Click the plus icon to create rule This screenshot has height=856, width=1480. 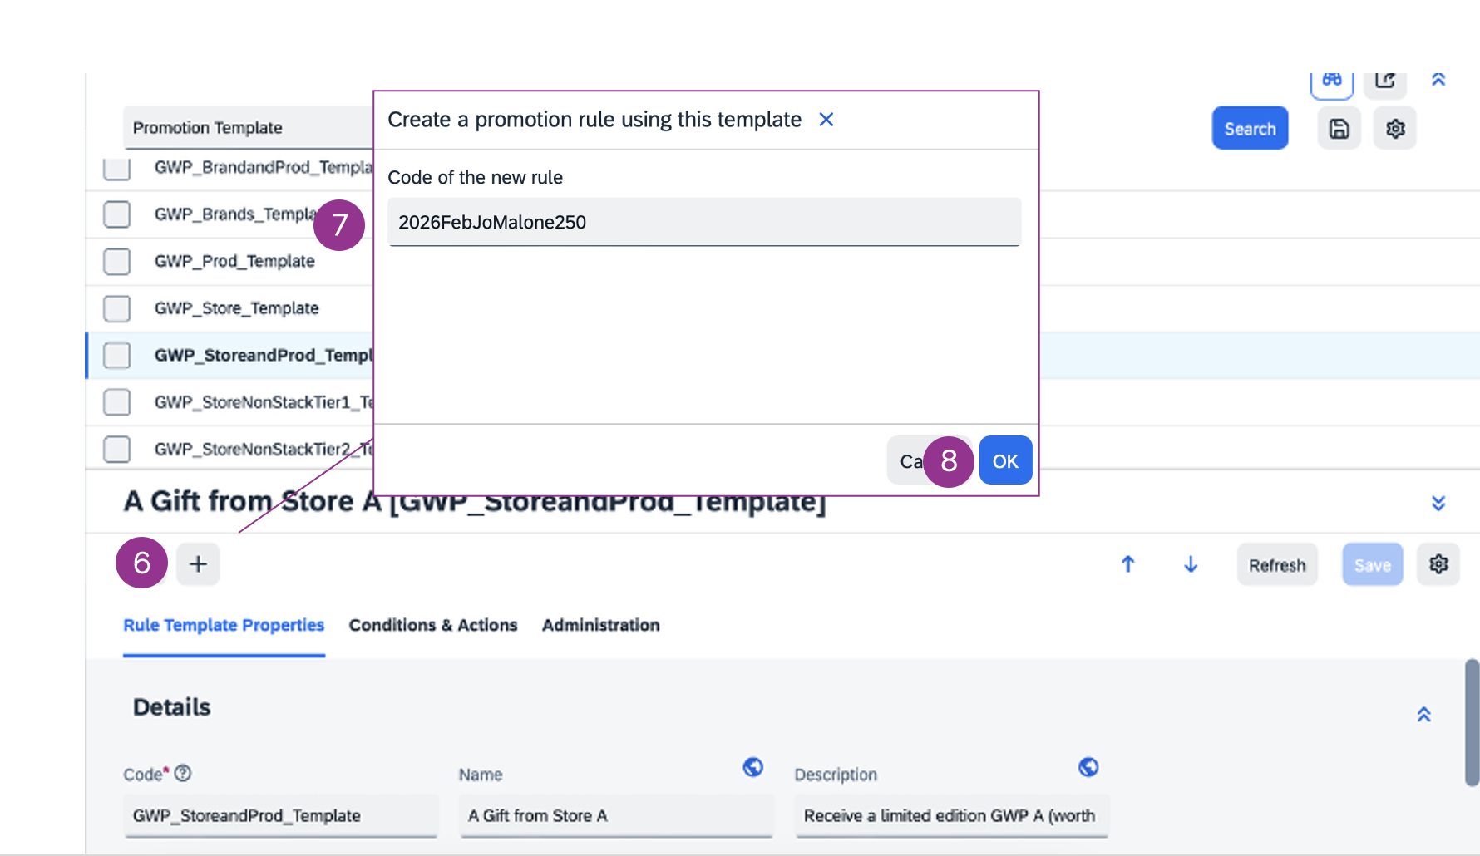tap(198, 564)
